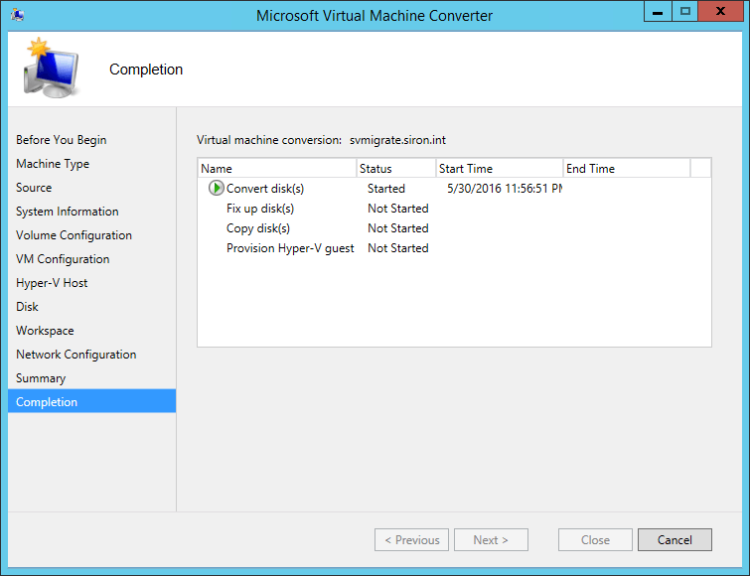Screen dimensions: 750x576
Task: Click the computer wizard icon beside Completion heading
Action: [51, 69]
